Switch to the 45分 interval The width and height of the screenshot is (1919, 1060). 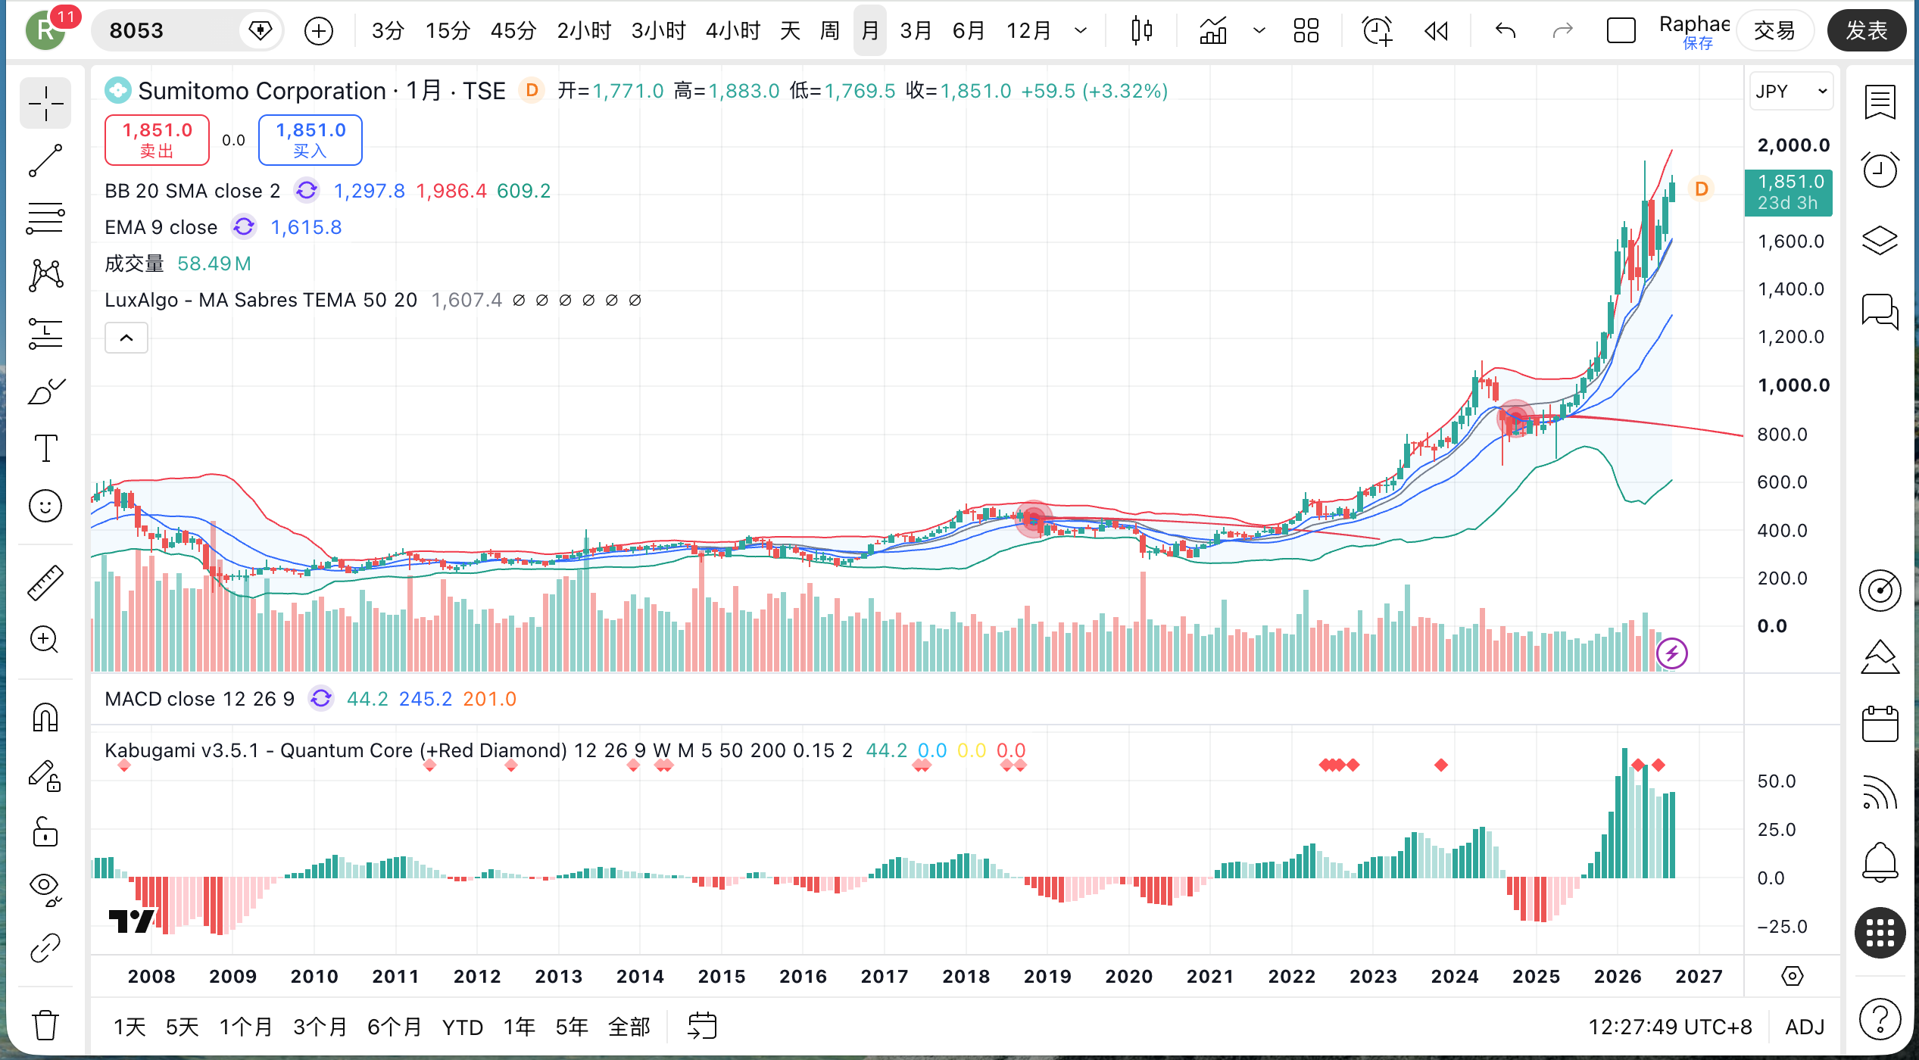coord(513,31)
